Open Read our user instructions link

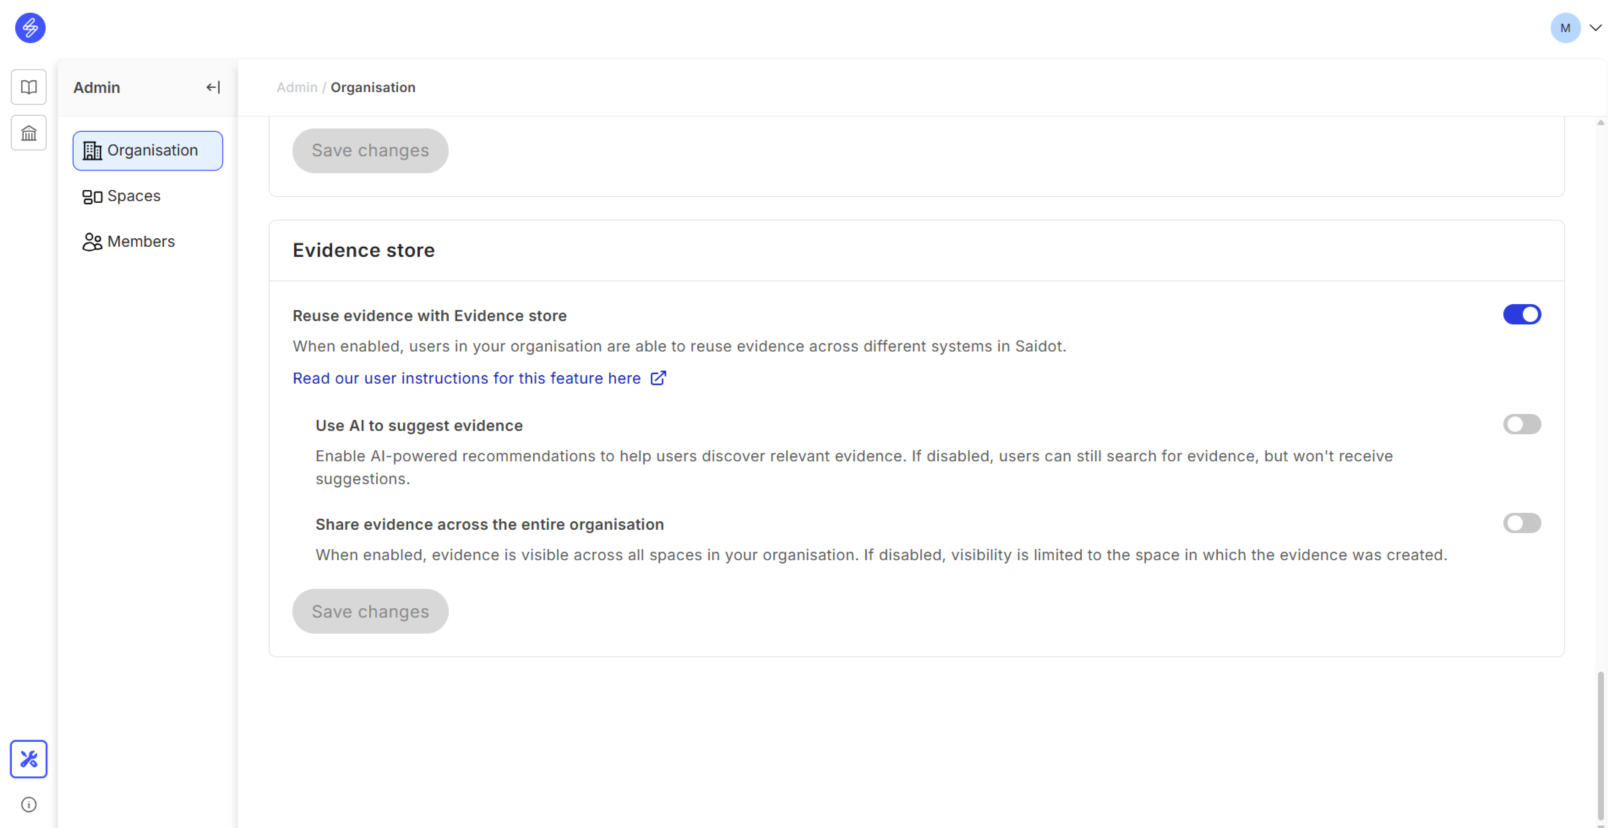point(466,378)
